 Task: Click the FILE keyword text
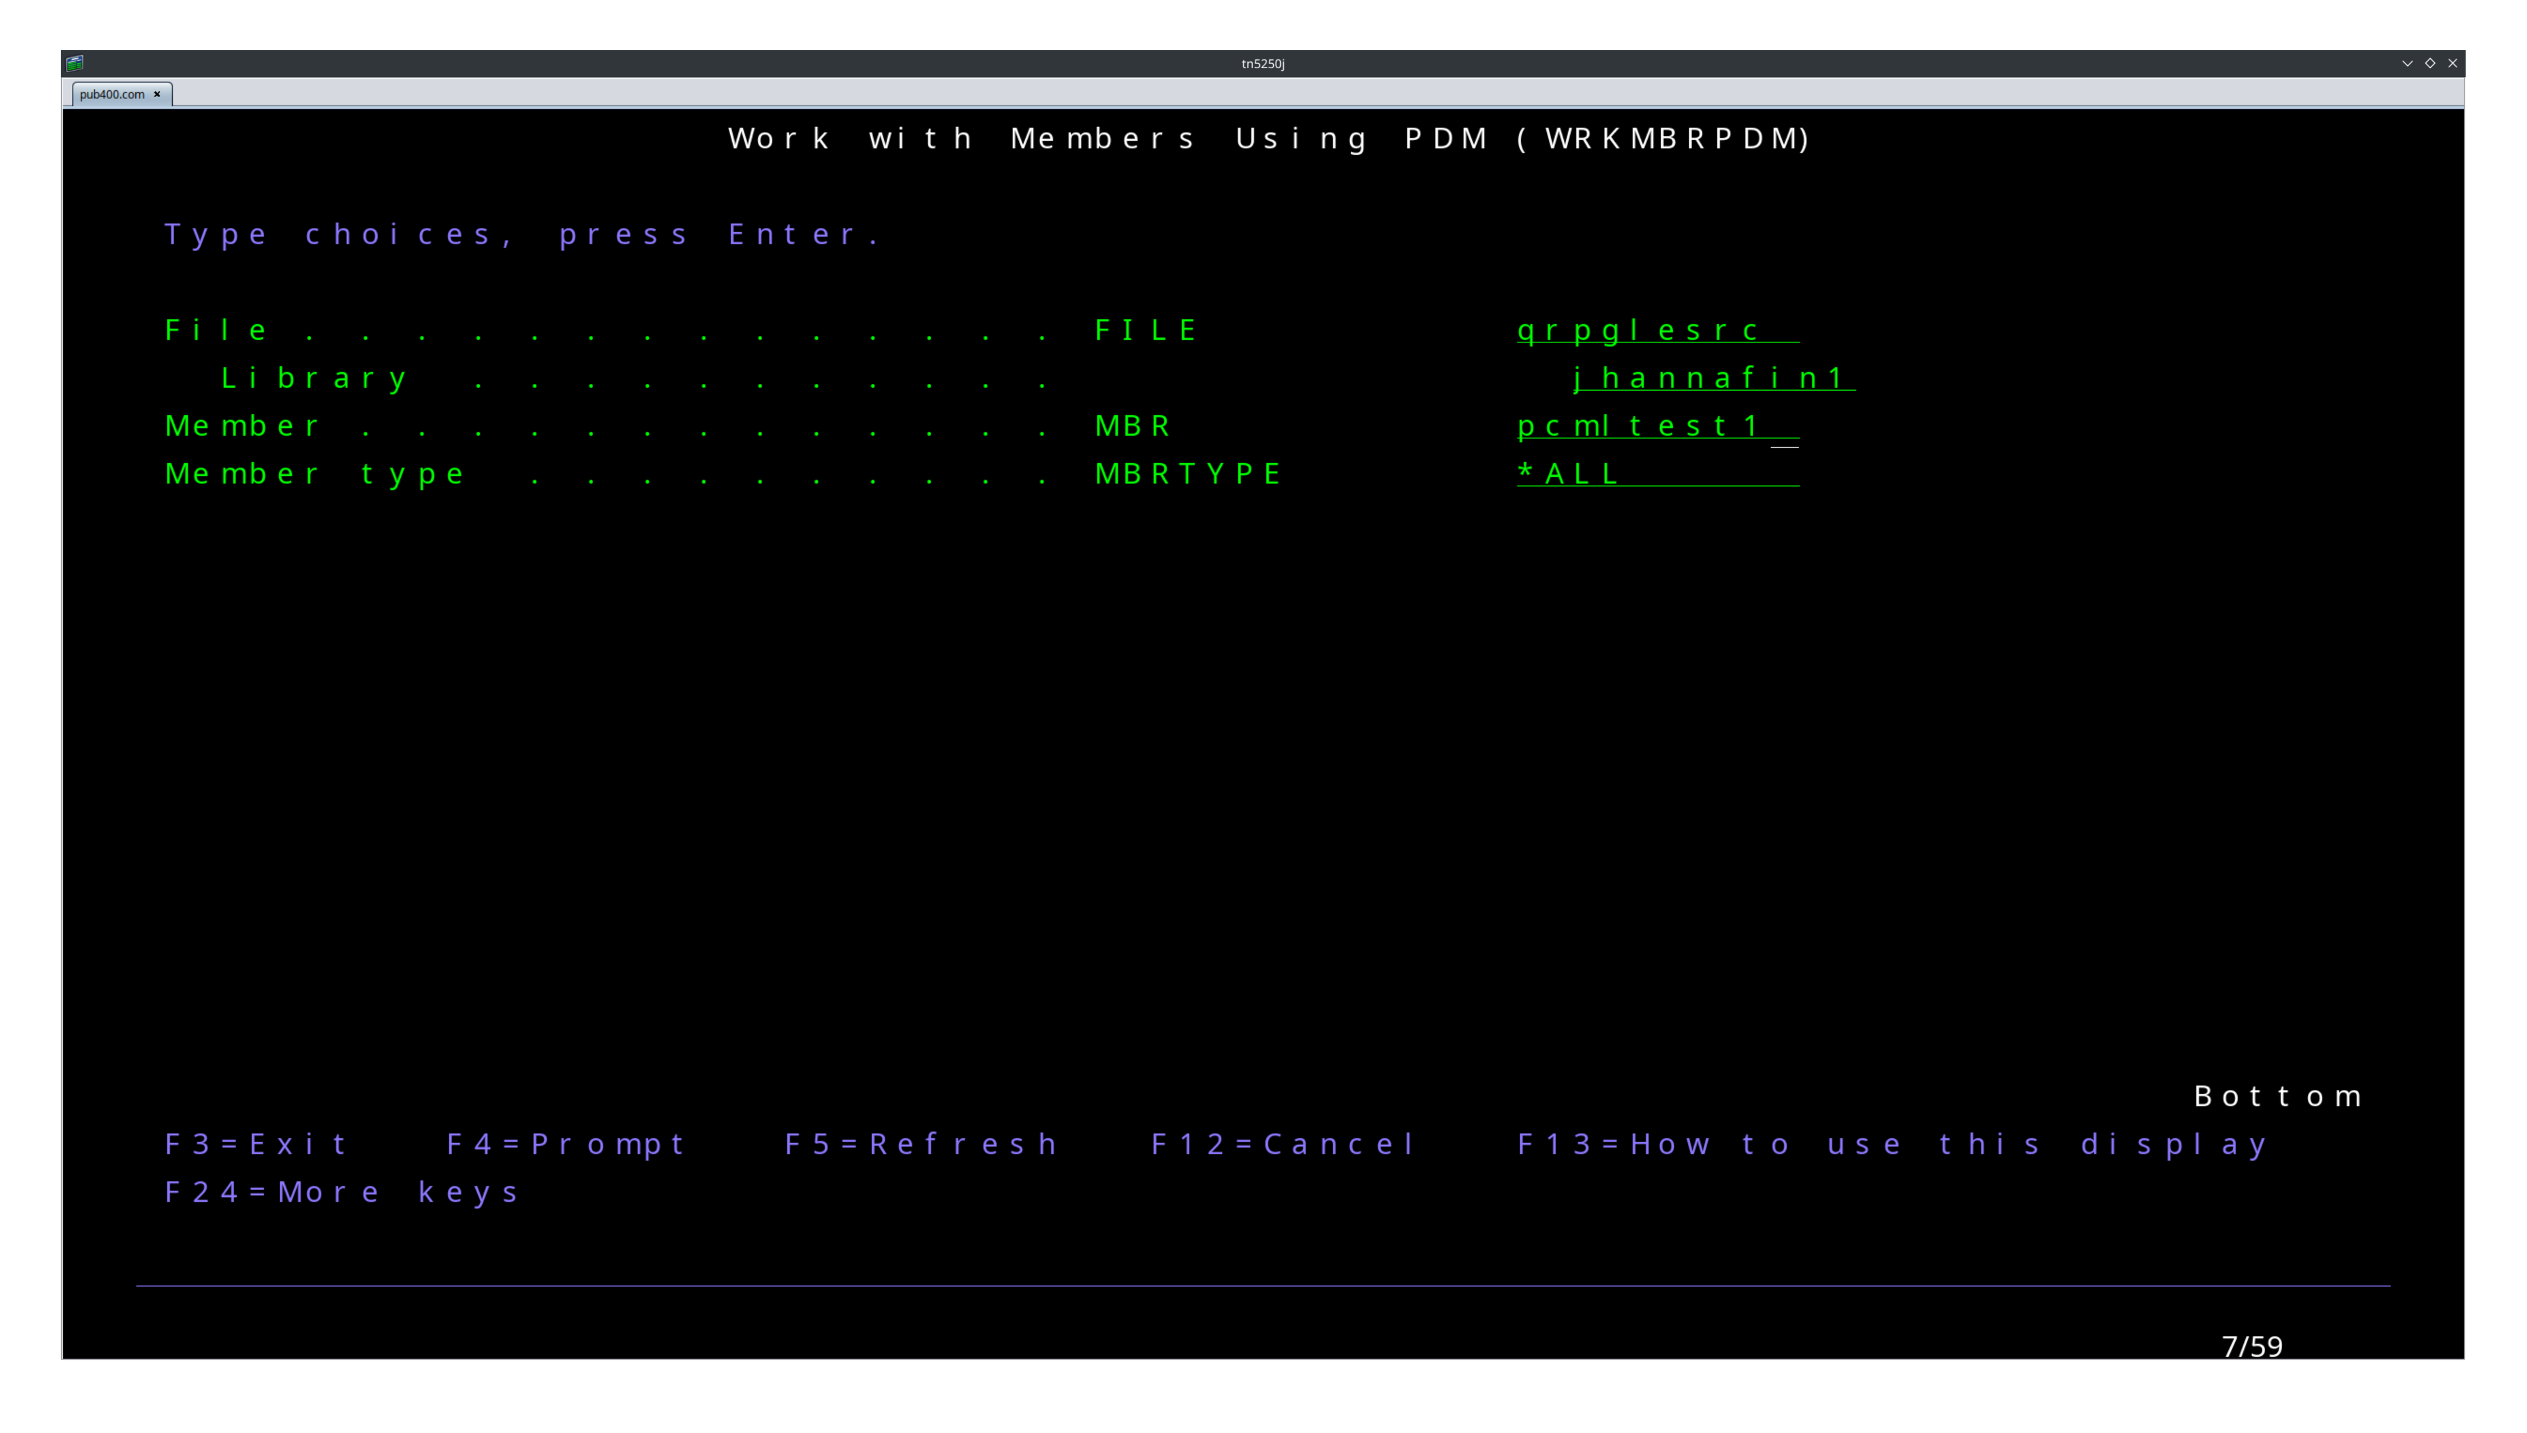(x=1146, y=331)
